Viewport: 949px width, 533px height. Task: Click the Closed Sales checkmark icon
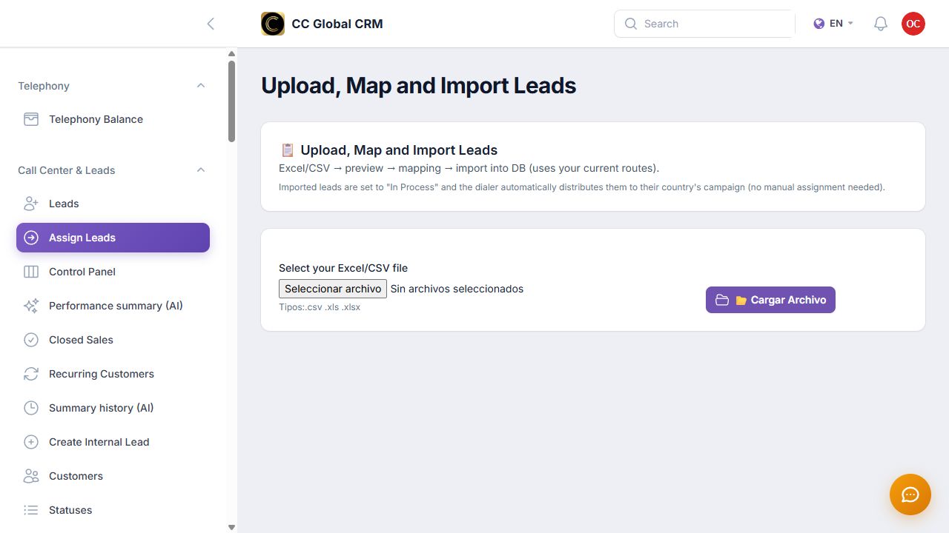click(x=31, y=340)
